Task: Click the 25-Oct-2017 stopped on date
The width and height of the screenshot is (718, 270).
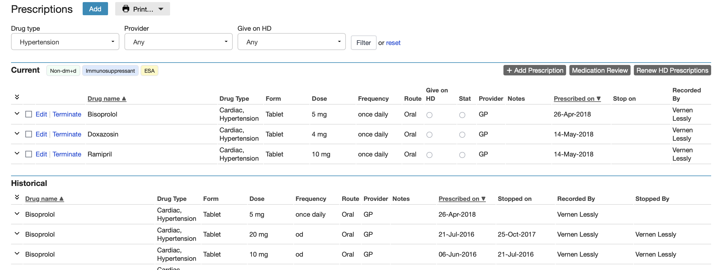Action: 517,234
